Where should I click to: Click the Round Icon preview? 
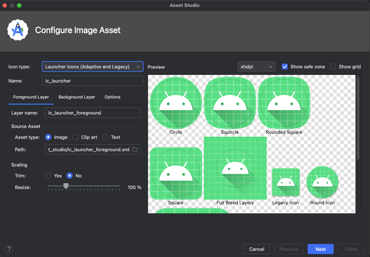pyautogui.click(x=322, y=182)
